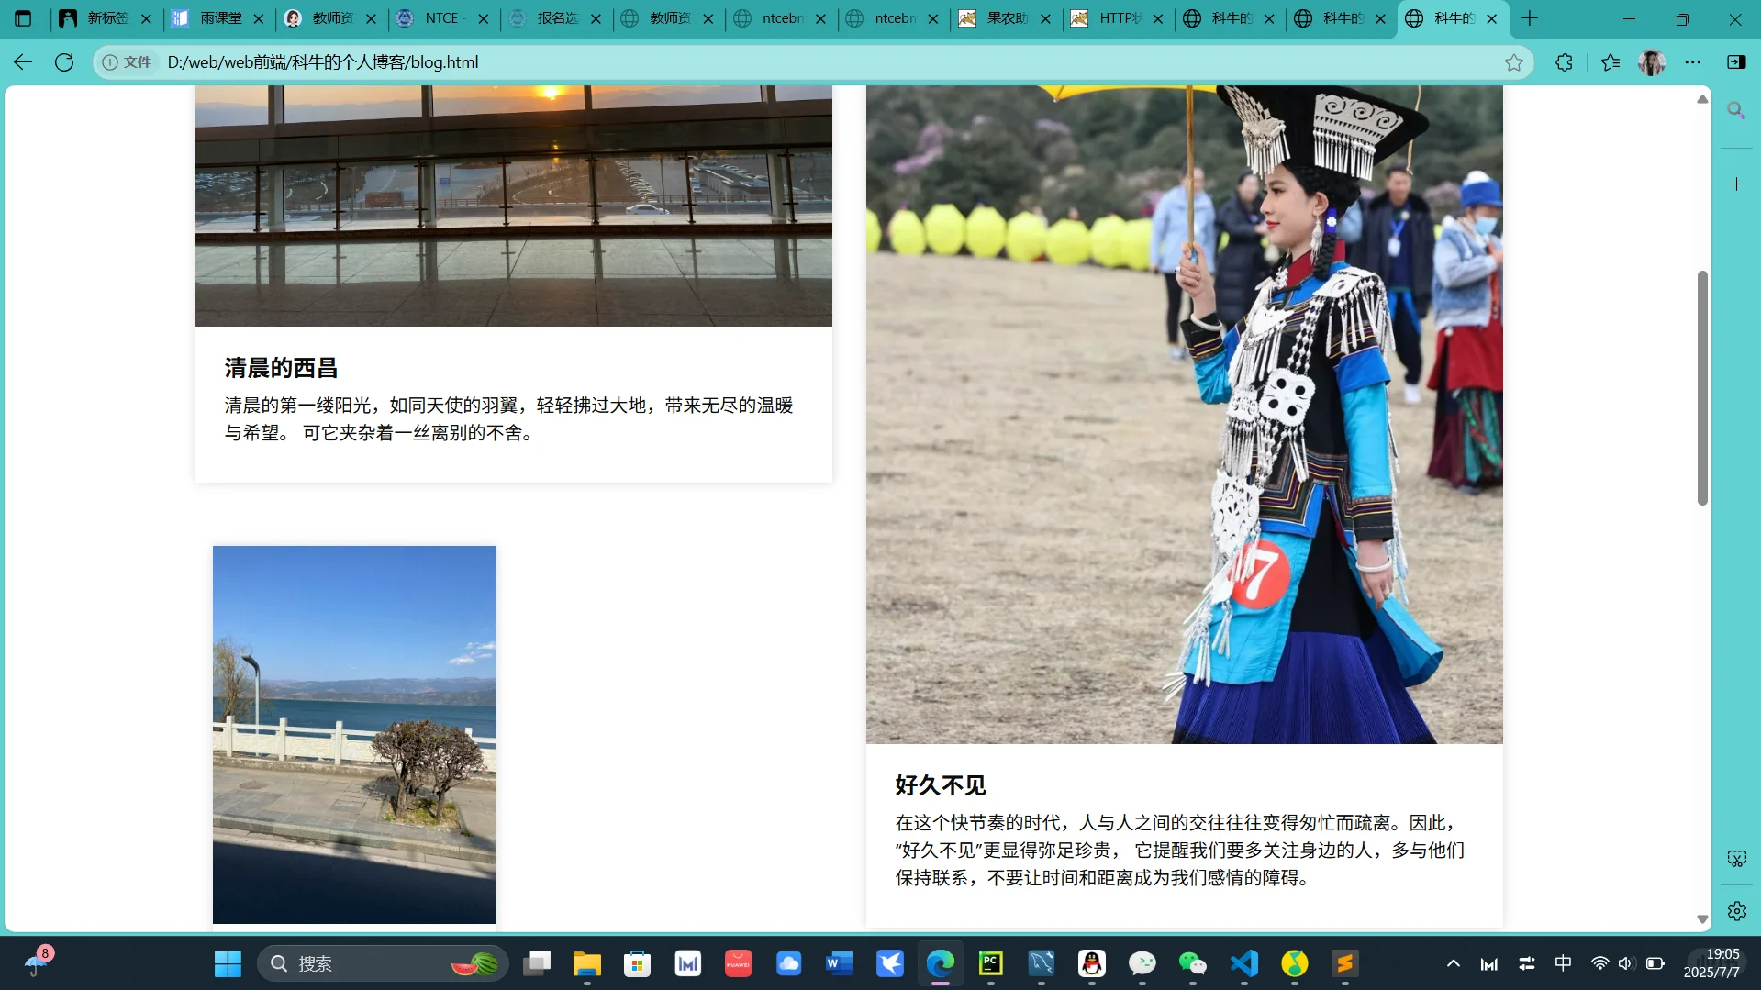Open sidebar settings gear
1761x990 pixels.
tap(1736, 911)
